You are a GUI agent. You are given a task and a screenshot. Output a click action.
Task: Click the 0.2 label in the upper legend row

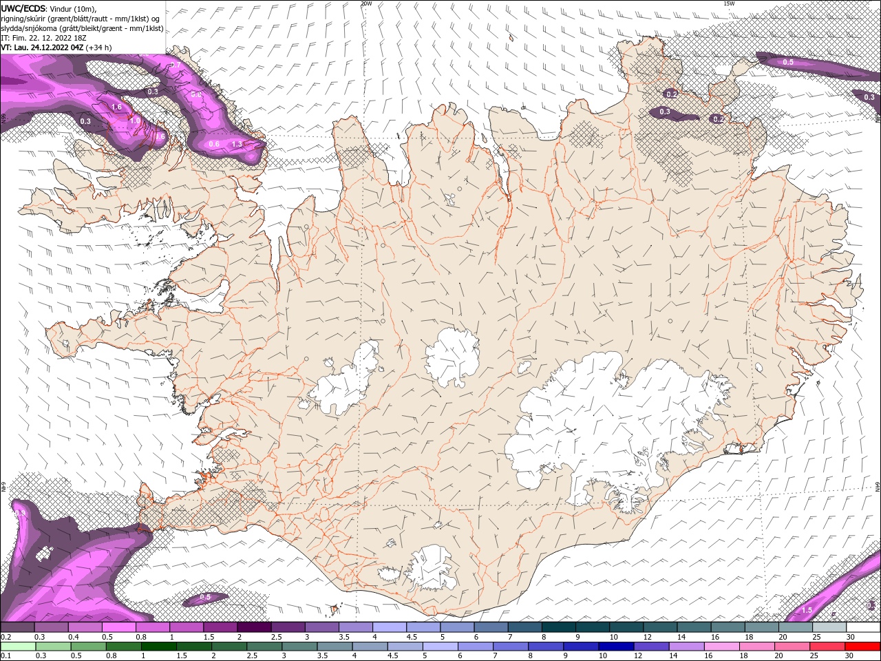pos(6,637)
